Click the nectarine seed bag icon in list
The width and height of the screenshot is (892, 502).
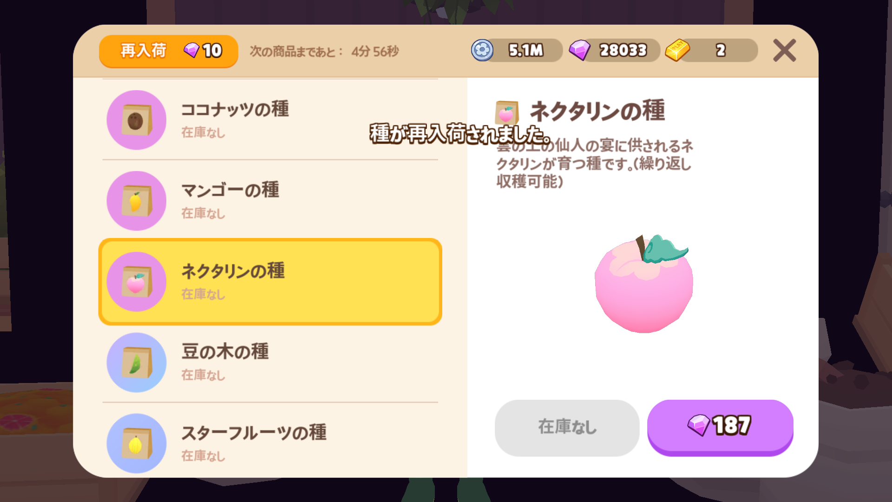pyautogui.click(x=137, y=282)
